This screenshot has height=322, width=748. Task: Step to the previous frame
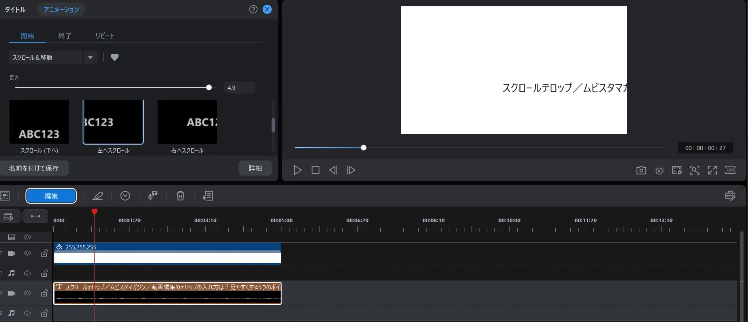333,170
